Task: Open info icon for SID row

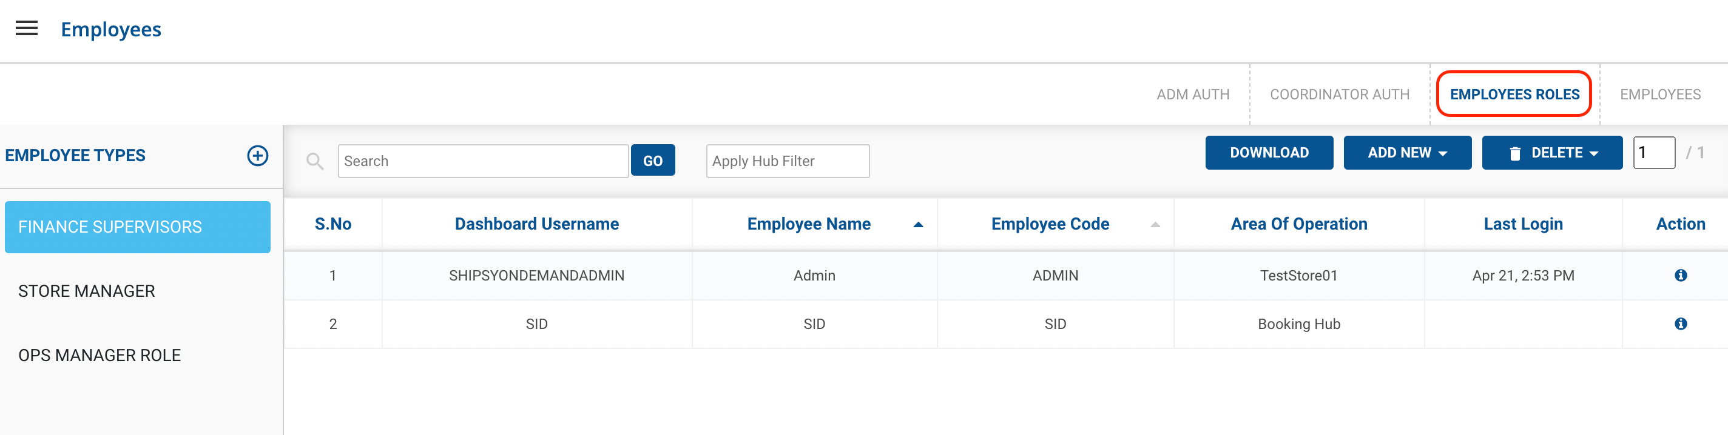Action: click(x=1681, y=324)
